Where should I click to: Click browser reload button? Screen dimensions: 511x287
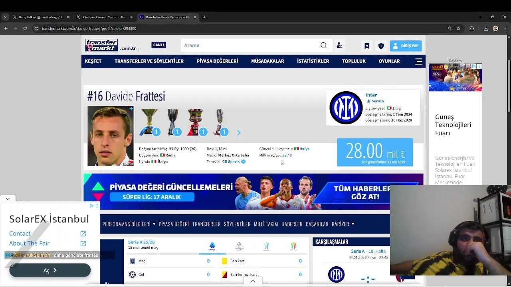pyautogui.click(x=25, y=28)
